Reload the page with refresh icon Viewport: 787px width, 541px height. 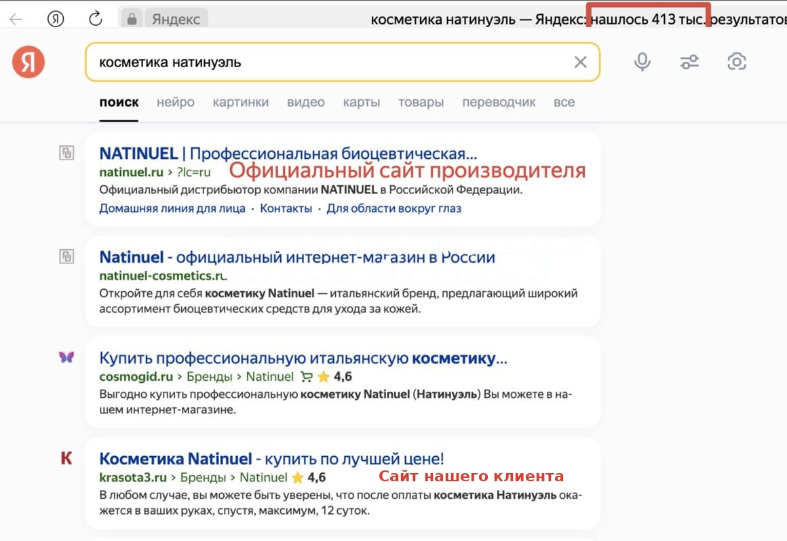coord(96,19)
